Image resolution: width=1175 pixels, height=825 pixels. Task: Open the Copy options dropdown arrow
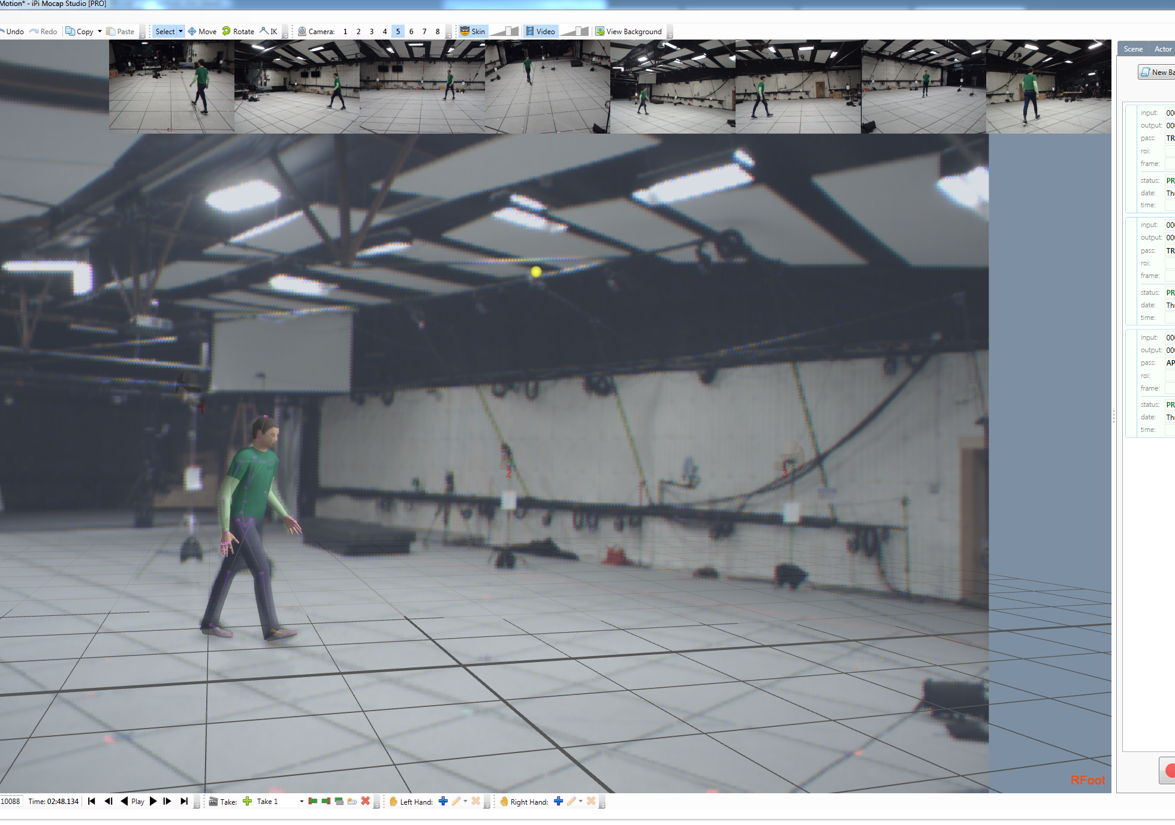(x=100, y=32)
